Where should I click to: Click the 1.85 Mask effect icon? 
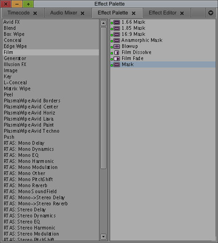117,28
